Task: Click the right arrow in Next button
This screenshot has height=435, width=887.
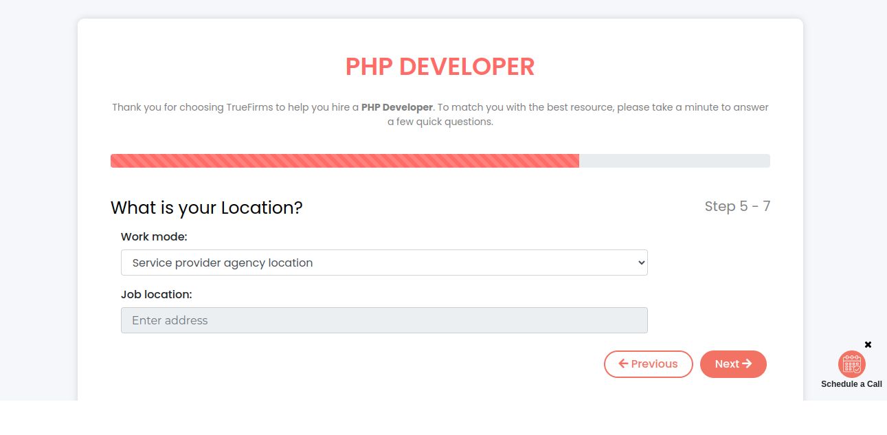Action: click(747, 364)
